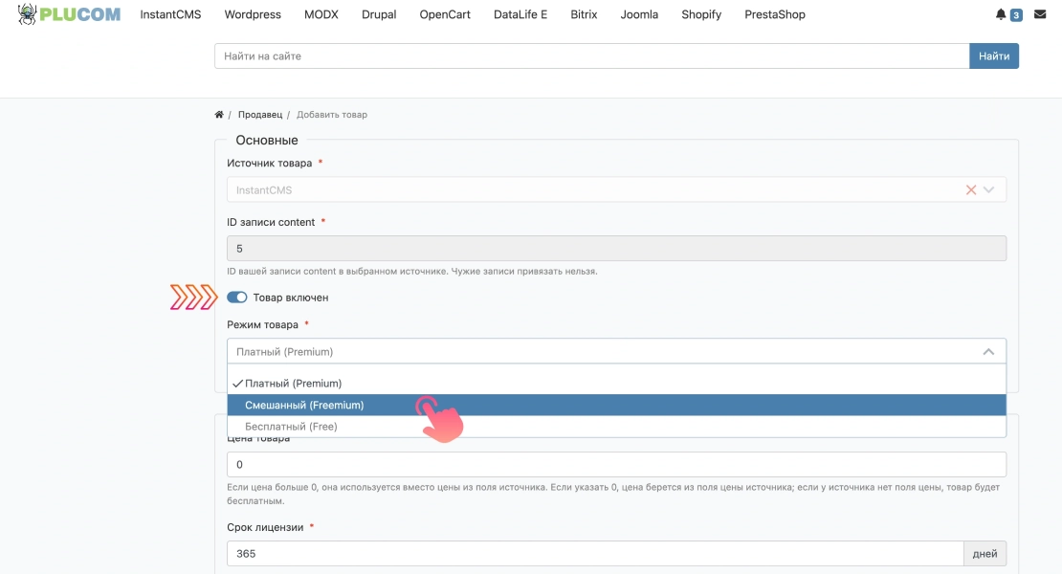The image size is (1062, 574).
Task: Click the notification count badge '3'
Action: pos(1016,15)
